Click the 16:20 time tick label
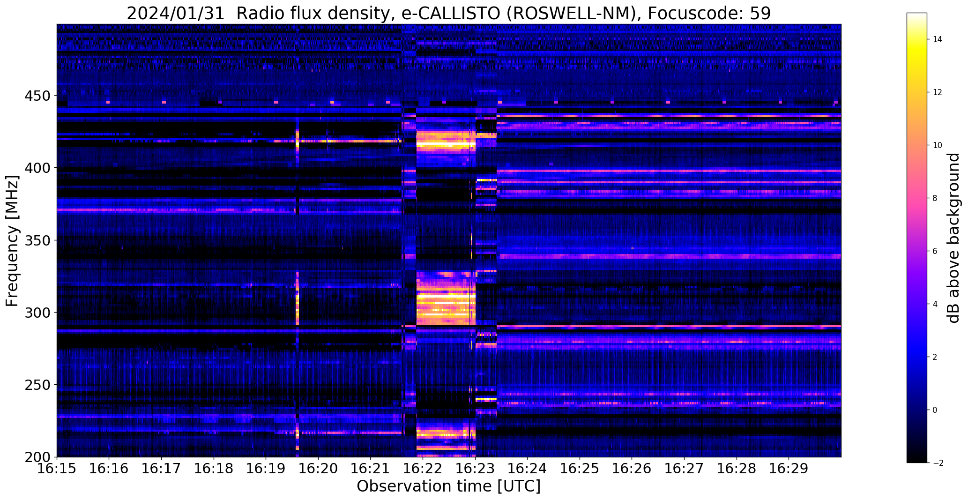968x500 pixels. pos(319,468)
